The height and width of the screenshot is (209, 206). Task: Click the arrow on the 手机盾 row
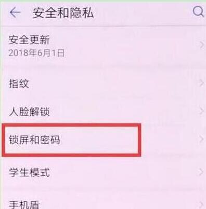(201, 205)
